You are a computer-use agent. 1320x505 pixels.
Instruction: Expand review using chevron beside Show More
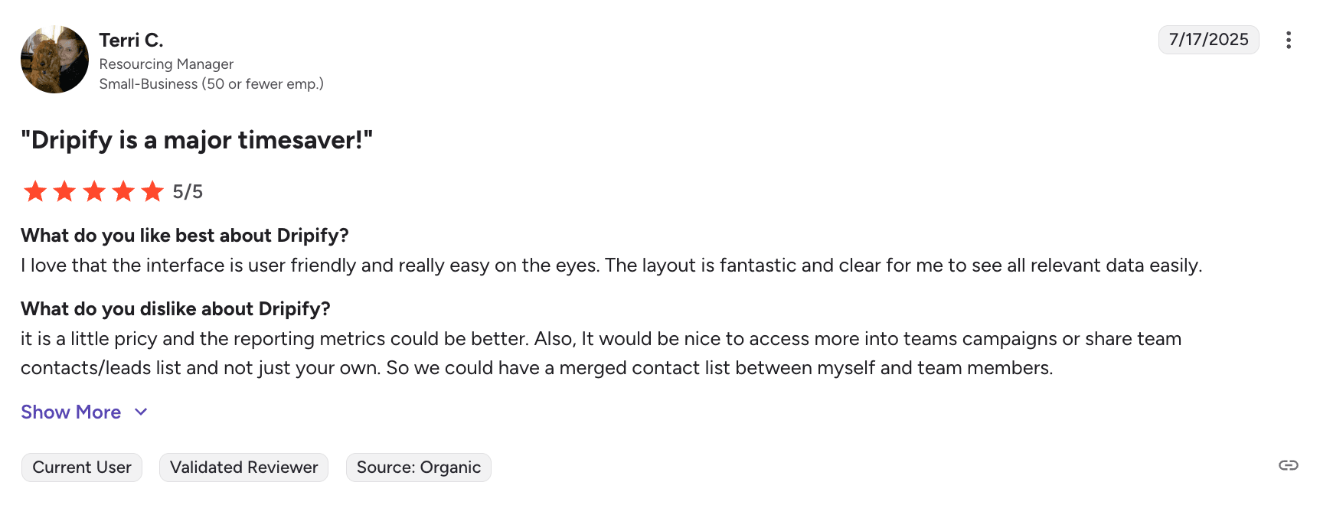(141, 412)
